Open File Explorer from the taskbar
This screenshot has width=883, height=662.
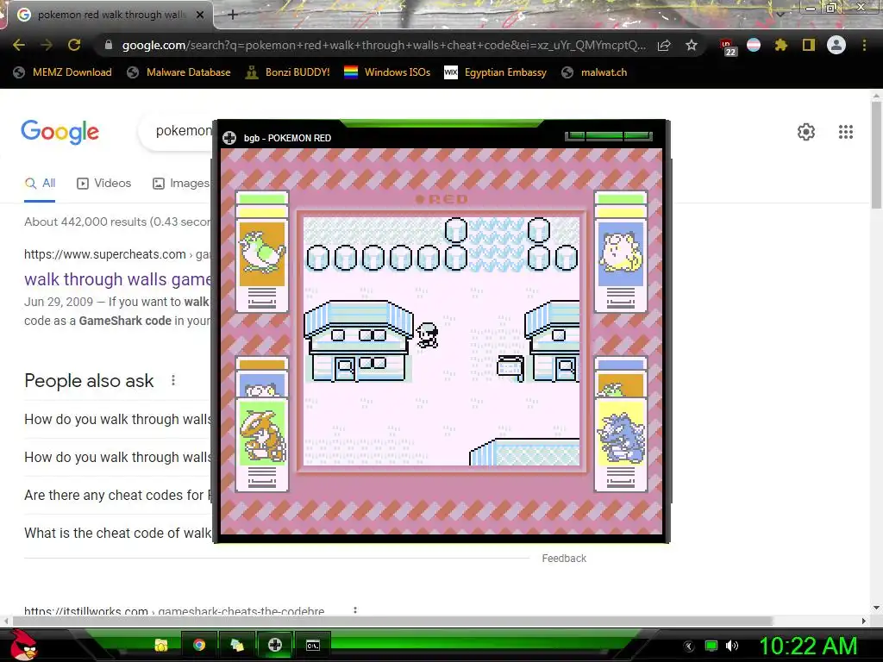pyautogui.click(x=161, y=645)
